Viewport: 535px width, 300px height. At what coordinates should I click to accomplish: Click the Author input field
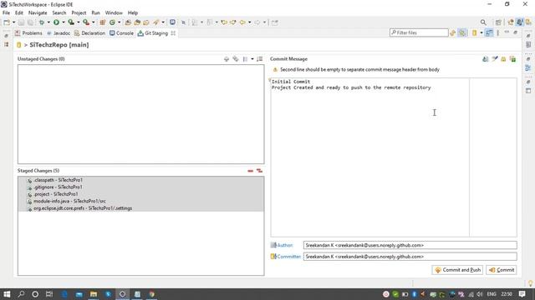pos(410,245)
